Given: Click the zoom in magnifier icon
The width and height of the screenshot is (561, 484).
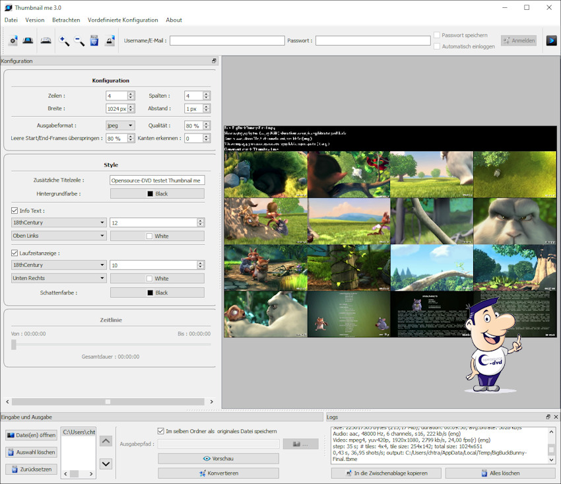Looking at the screenshot, I should click(64, 41).
